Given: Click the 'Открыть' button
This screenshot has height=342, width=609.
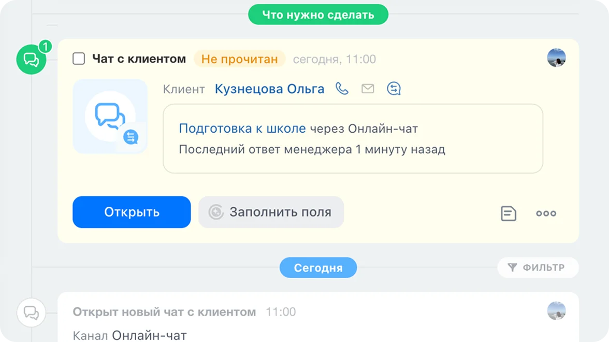Looking at the screenshot, I should pyautogui.click(x=132, y=212).
